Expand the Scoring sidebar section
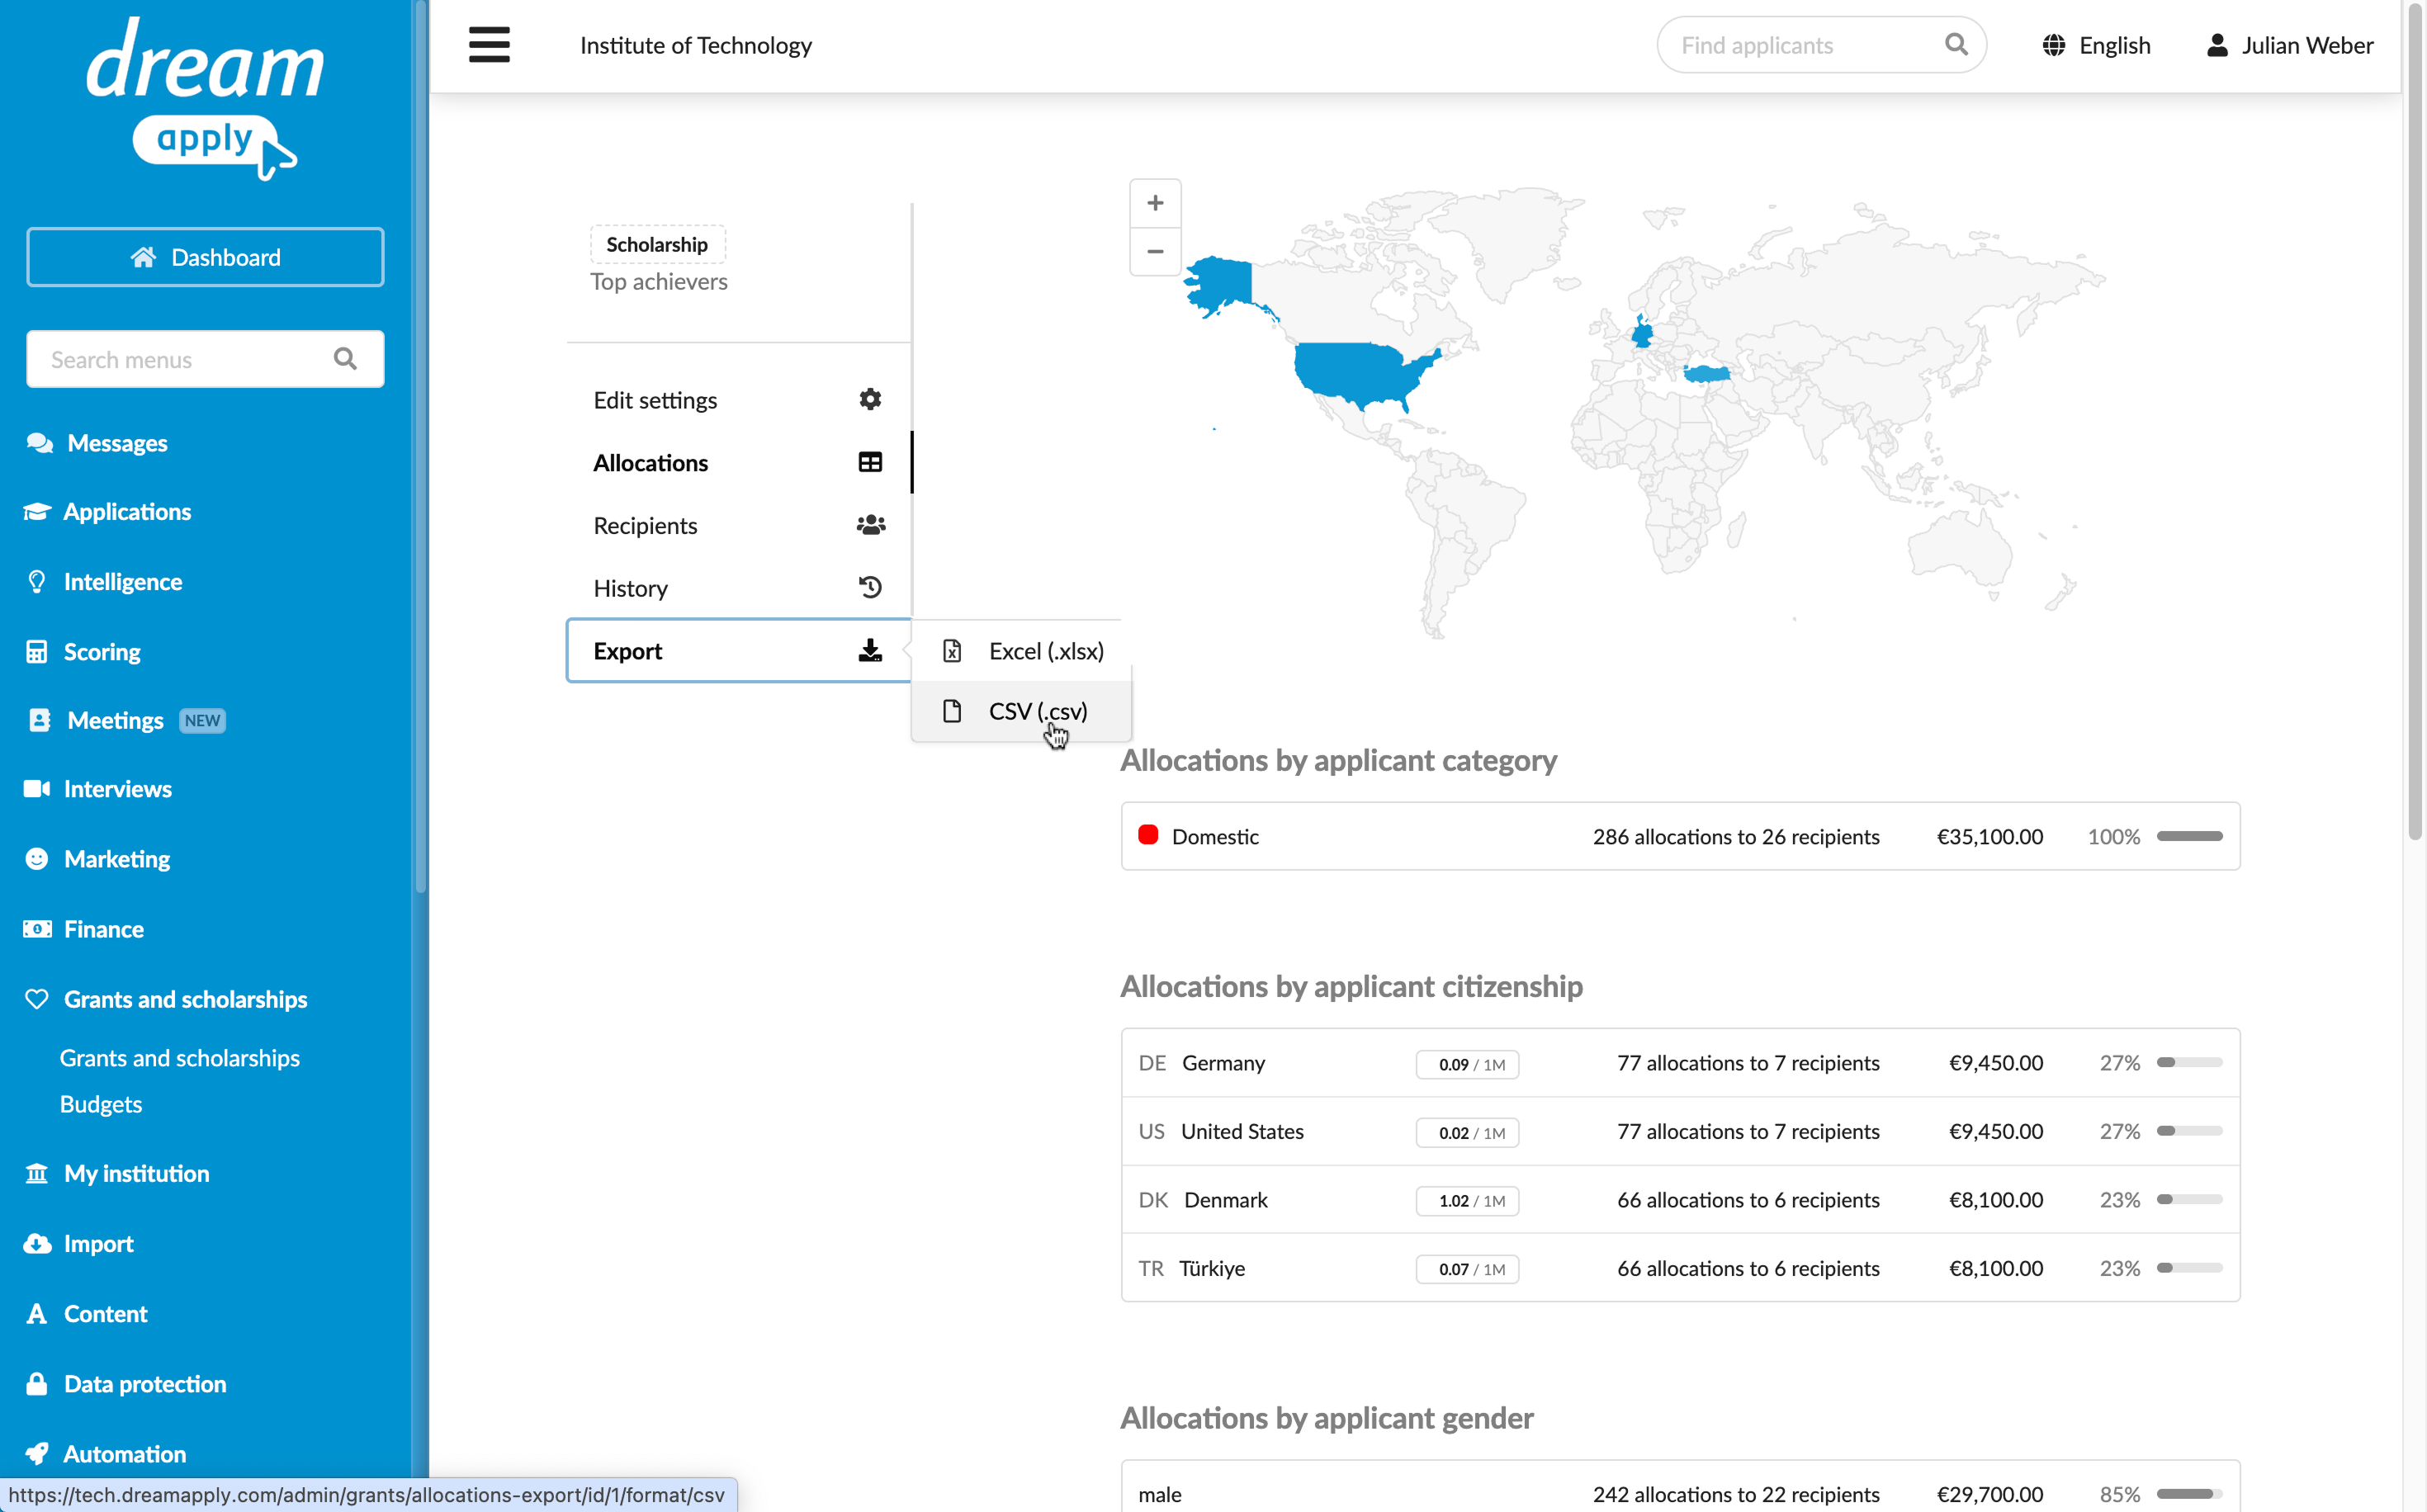 [x=102, y=652]
